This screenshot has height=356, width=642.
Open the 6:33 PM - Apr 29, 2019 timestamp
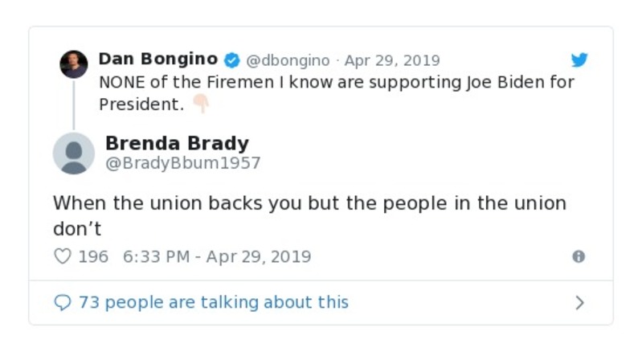(217, 257)
